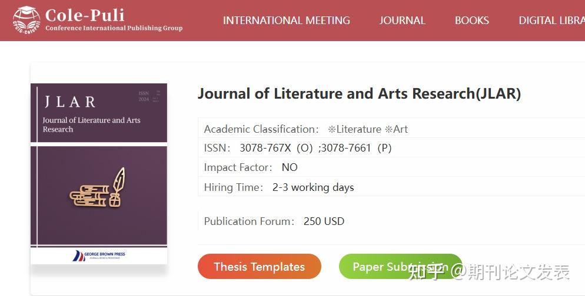Click the 2-3 working days value
The image size is (585, 296).
[x=313, y=187]
